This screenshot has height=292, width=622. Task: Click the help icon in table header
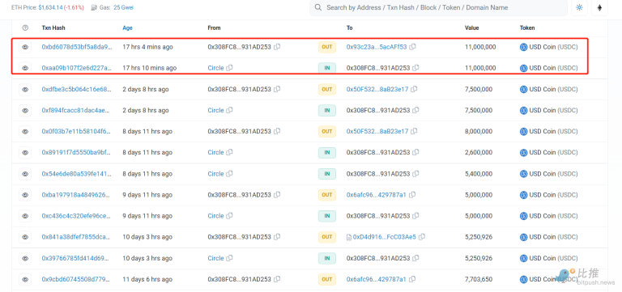coord(25,28)
